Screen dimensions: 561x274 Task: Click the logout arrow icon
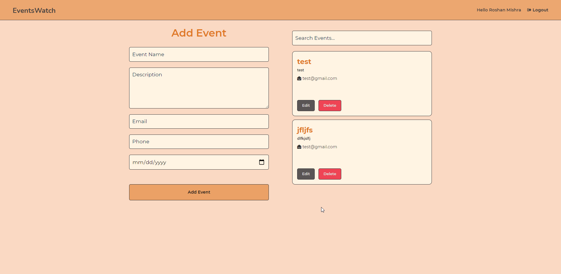click(529, 10)
